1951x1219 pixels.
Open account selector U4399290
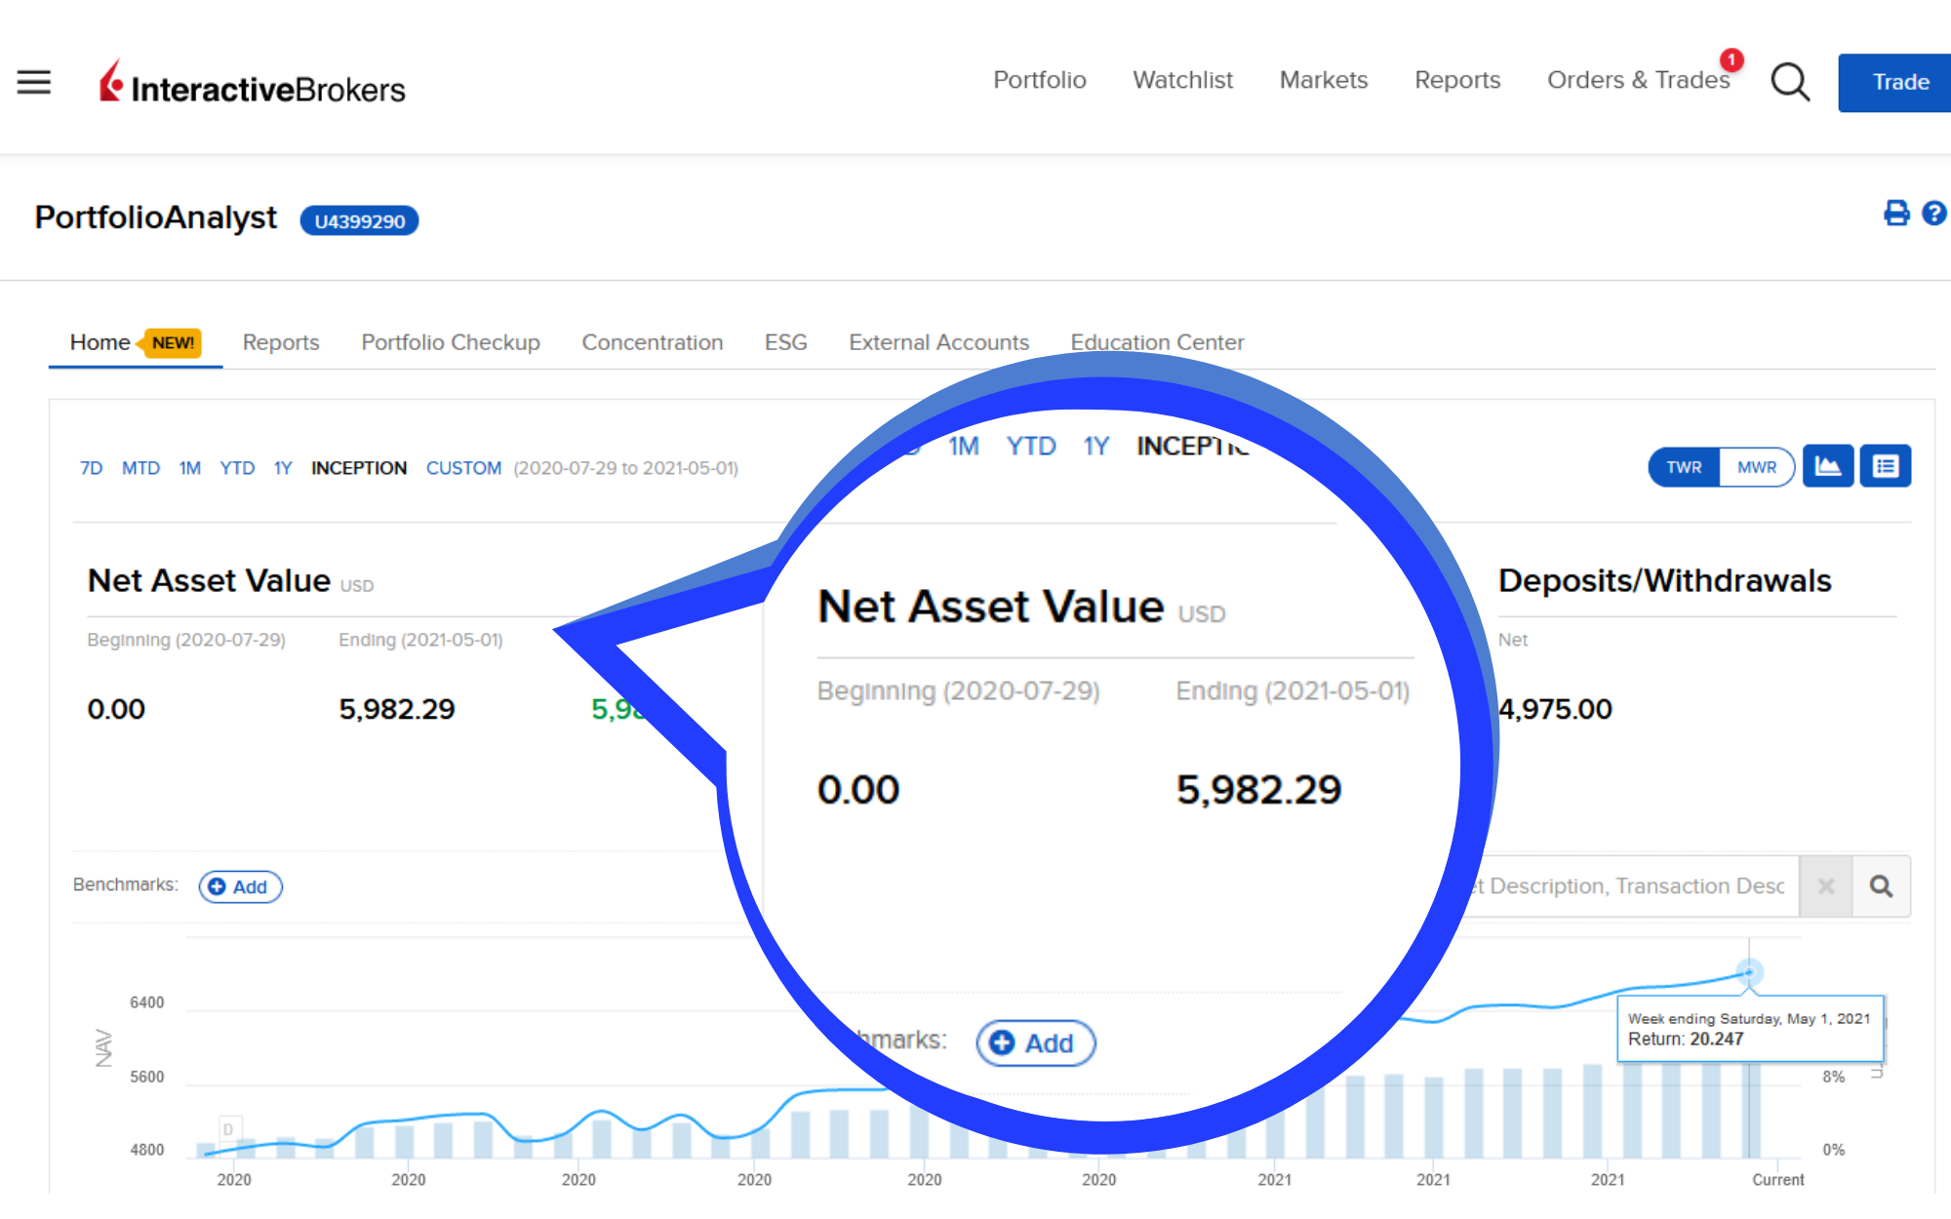(359, 221)
